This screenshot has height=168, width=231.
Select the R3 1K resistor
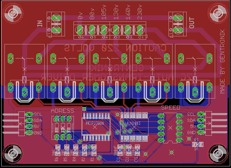click(198, 145)
